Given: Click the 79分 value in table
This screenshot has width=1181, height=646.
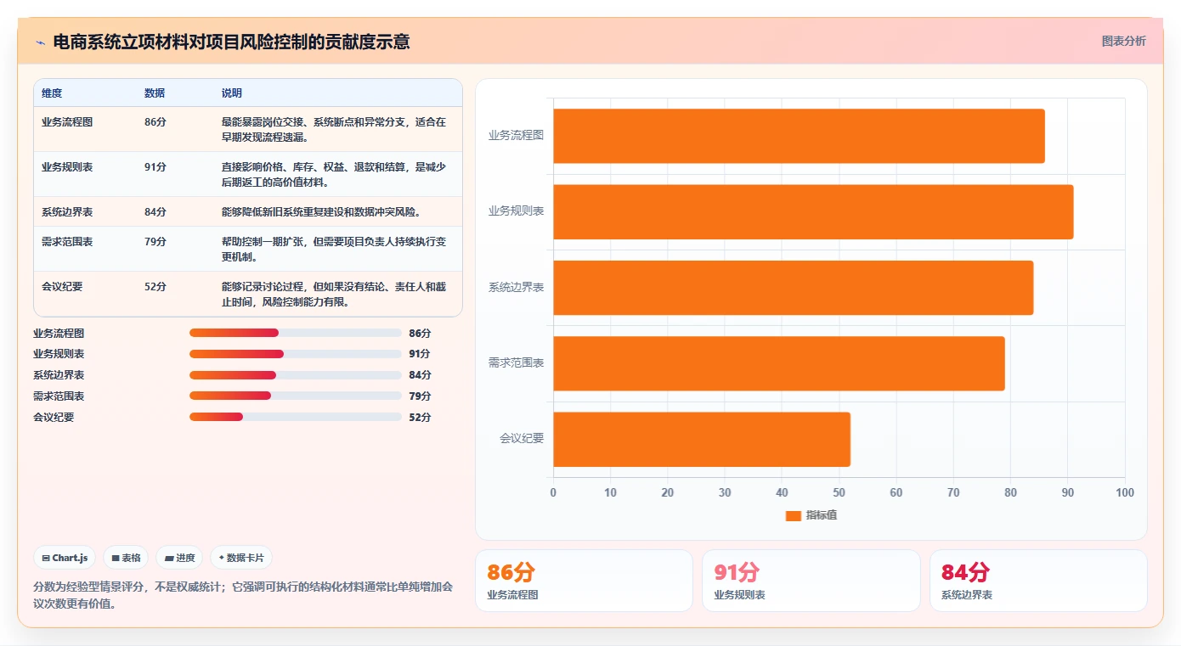Looking at the screenshot, I should pyautogui.click(x=155, y=242).
